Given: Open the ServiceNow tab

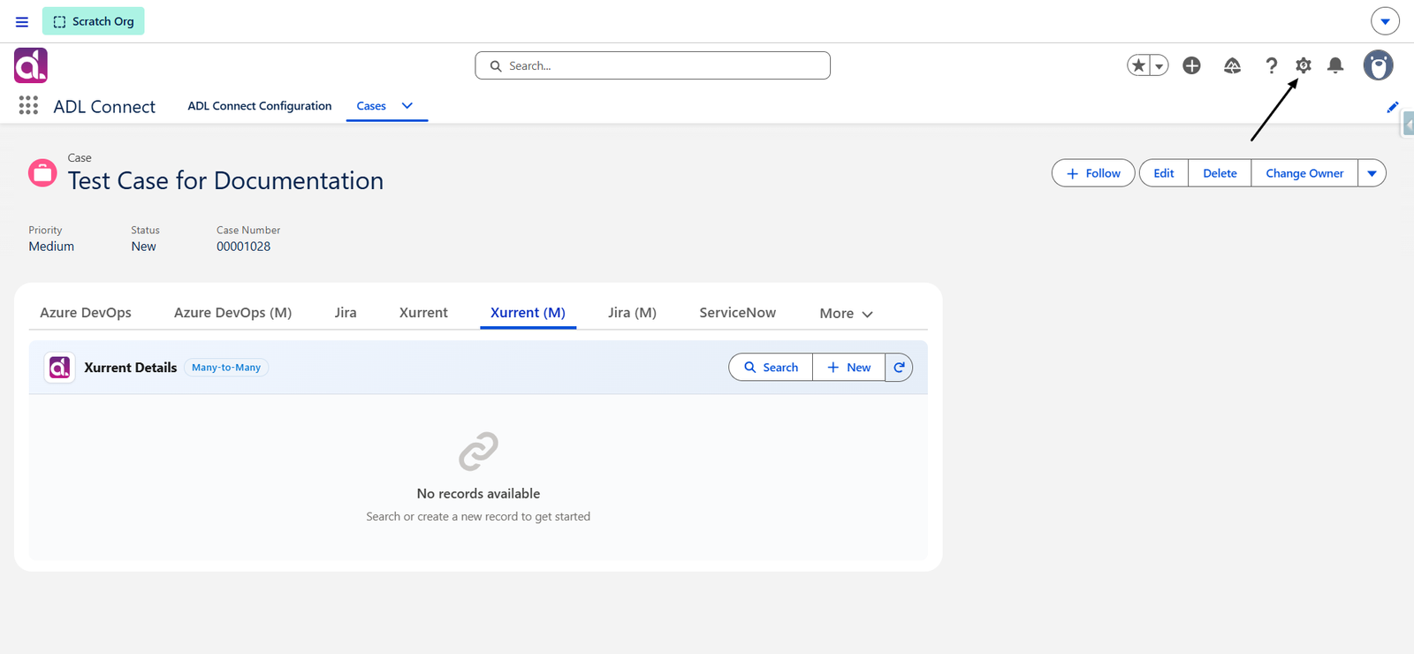Looking at the screenshot, I should point(737,313).
